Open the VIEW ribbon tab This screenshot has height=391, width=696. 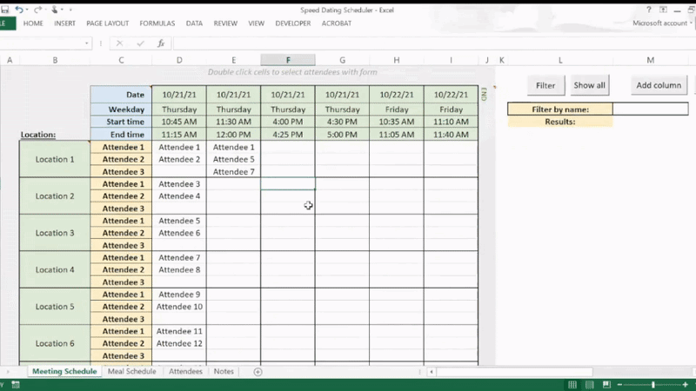pos(256,23)
